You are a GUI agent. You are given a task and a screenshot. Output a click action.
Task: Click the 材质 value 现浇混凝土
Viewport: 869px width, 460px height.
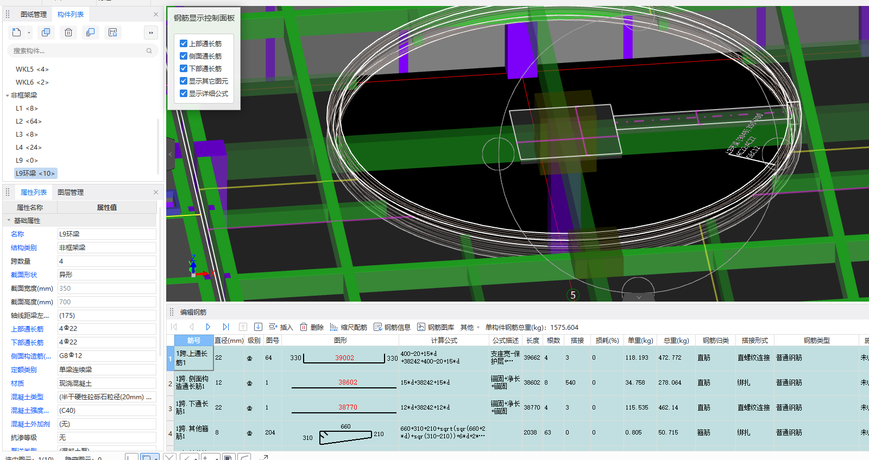point(107,384)
